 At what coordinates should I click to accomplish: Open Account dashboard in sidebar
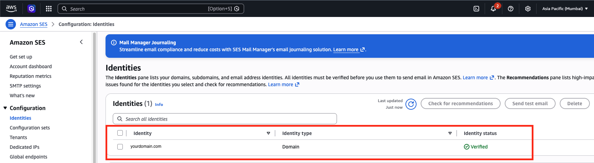pos(31,66)
